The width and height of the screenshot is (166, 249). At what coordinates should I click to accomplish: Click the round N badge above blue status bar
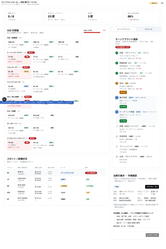tap(4, 99)
